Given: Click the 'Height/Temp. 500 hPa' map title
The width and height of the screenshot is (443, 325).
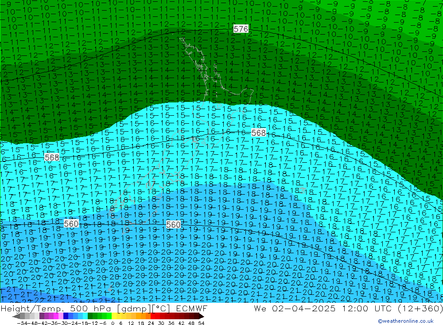Looking at the screenshot, I should coord(56,308).
